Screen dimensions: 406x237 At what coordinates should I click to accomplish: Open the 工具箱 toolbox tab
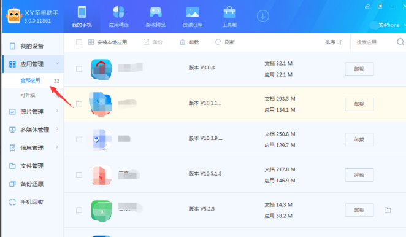[x=229, y=17]
